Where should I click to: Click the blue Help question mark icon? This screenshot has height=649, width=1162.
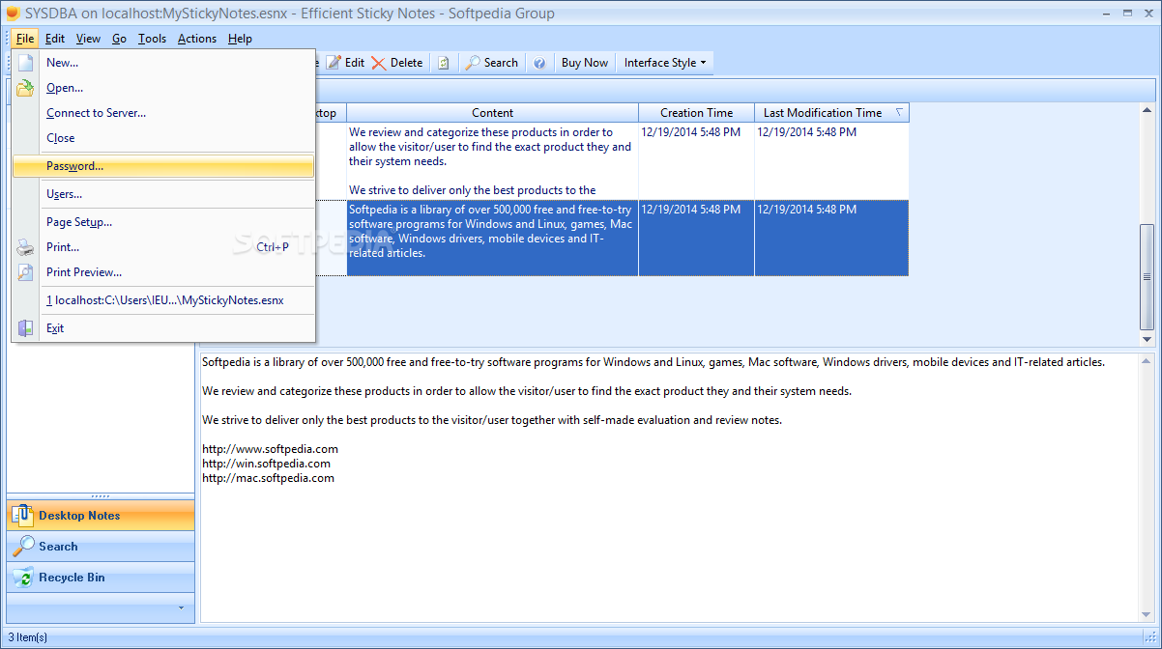[539, 63]
